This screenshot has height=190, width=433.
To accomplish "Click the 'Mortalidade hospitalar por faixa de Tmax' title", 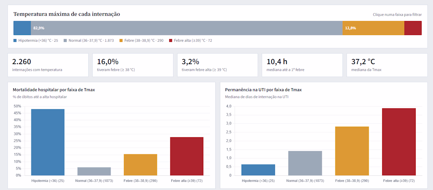I will point(54,90).
